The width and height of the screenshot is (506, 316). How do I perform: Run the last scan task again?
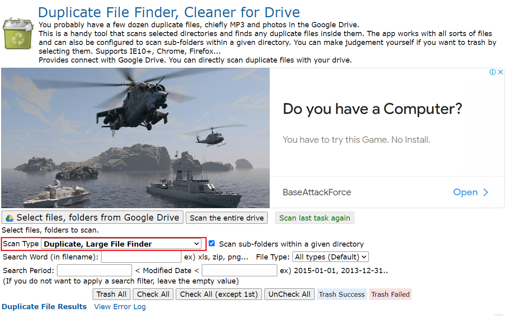click(x=315, y=218)
